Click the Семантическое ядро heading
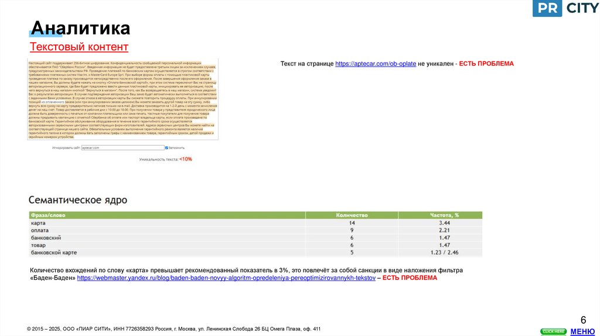The image size is (600, 336). pos(78,200)
